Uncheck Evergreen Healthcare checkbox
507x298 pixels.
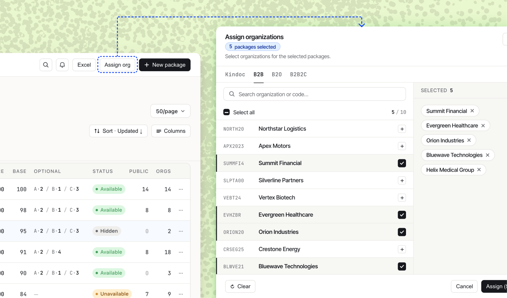(x=402, y=215)
